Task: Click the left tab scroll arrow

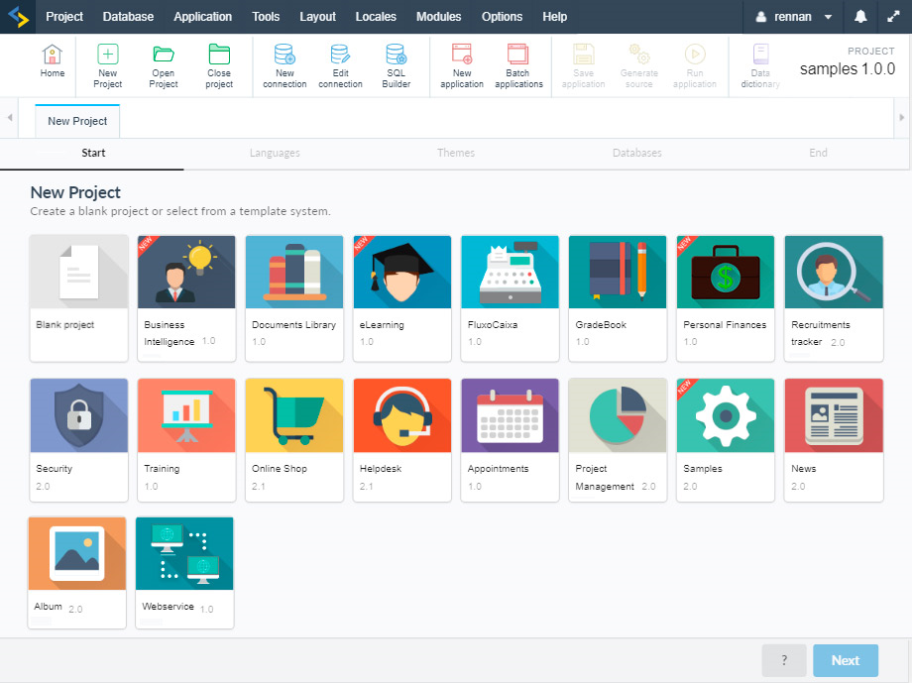Action: click(9, 118)
